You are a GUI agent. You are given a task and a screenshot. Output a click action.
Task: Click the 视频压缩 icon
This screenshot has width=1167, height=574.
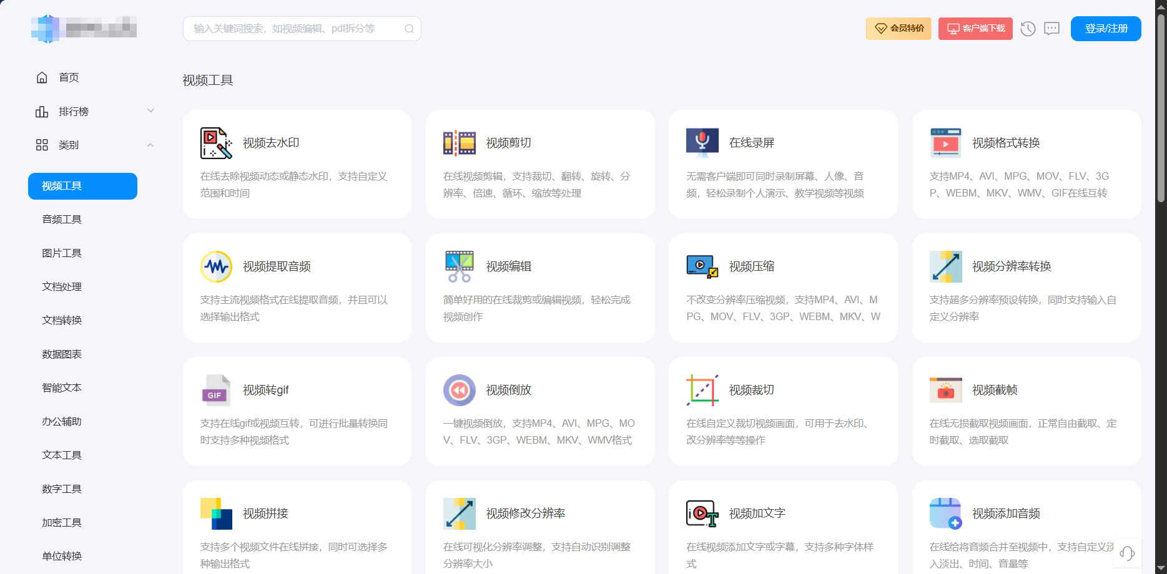tap(702, 266)
